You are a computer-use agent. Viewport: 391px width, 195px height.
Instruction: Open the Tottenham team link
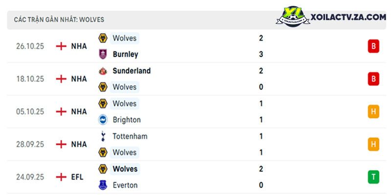[130, 136]
